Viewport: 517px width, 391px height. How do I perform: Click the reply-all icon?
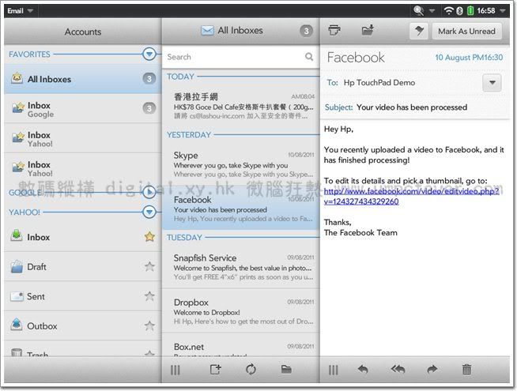coord(398,369)
